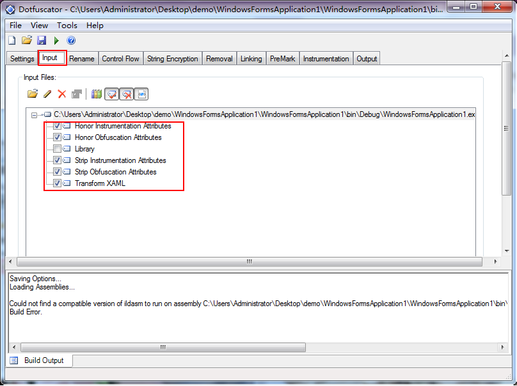Screen dimensions: 517x386
Task: Click the assembly icon beside the exe path
Action: [x=48, y=114]
